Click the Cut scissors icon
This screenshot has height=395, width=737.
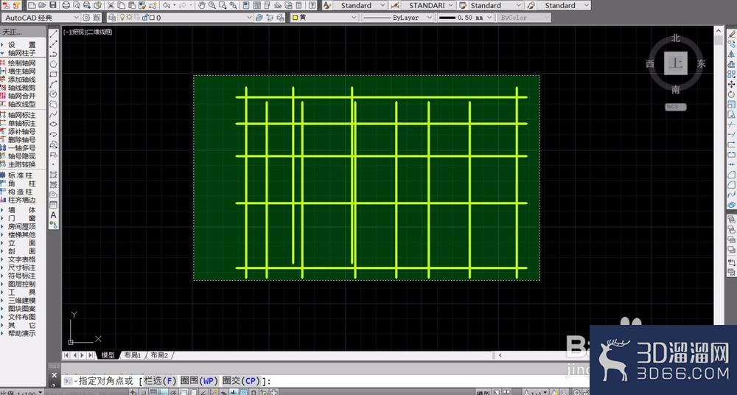coord(111,5)
